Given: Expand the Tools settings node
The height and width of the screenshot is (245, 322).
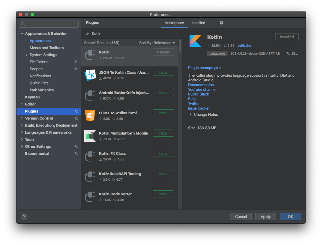Looking at the screenshot, I should click(x=22, y=140).
